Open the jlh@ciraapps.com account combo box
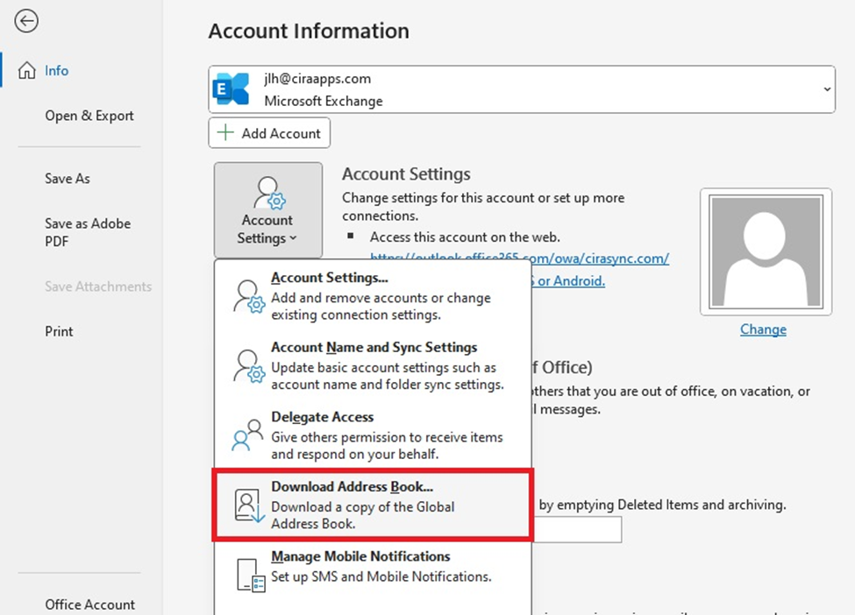Image resolution: width=855 pixels, height=615 pixels. tap(521, 89)
